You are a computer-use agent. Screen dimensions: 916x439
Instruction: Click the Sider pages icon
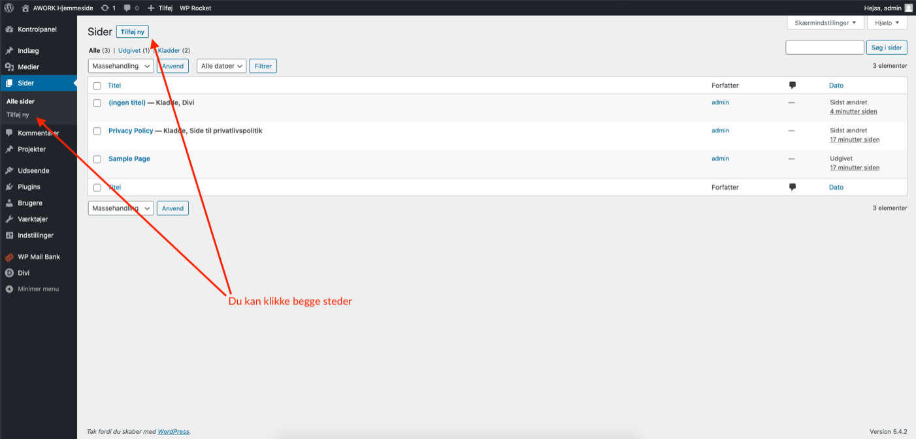click(10, 83)
